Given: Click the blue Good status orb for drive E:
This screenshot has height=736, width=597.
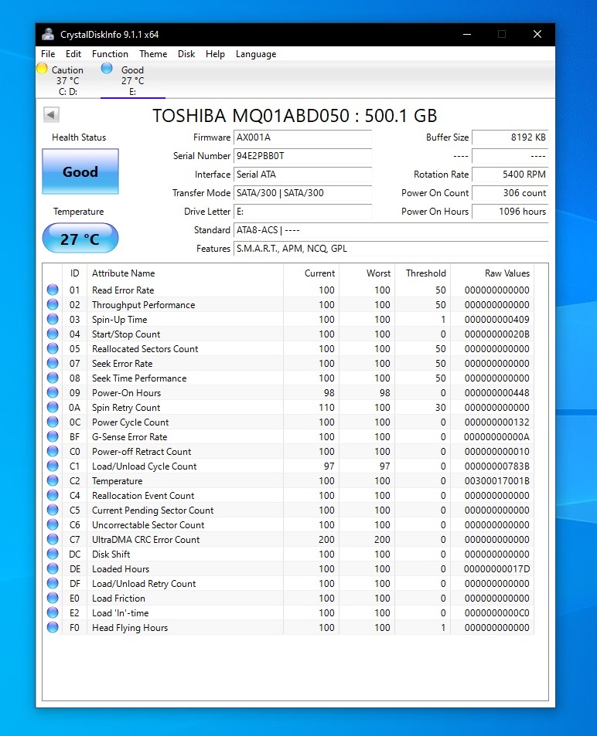Looking at the screenshot, I should click(x=107, y=69).
